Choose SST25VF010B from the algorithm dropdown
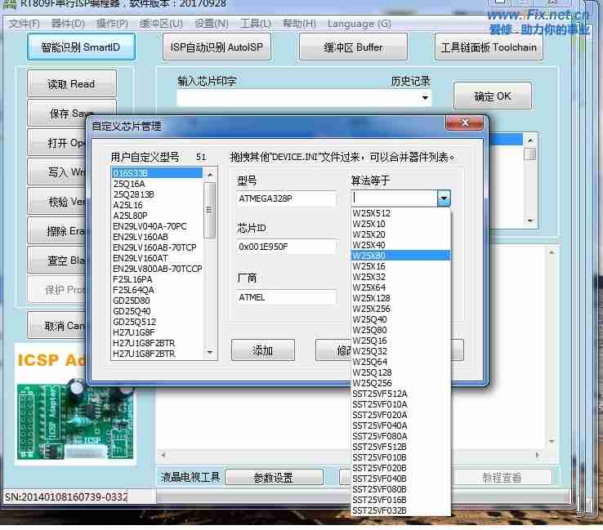The width and height of the screenshot is (603, 530). pyautogui.click(x=400, y=457)
